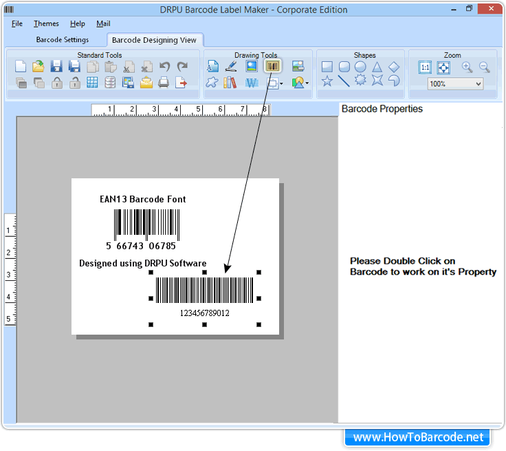This screenshot has height=451, width=506.
Task: Click the Save As icon
Action: 74,67
